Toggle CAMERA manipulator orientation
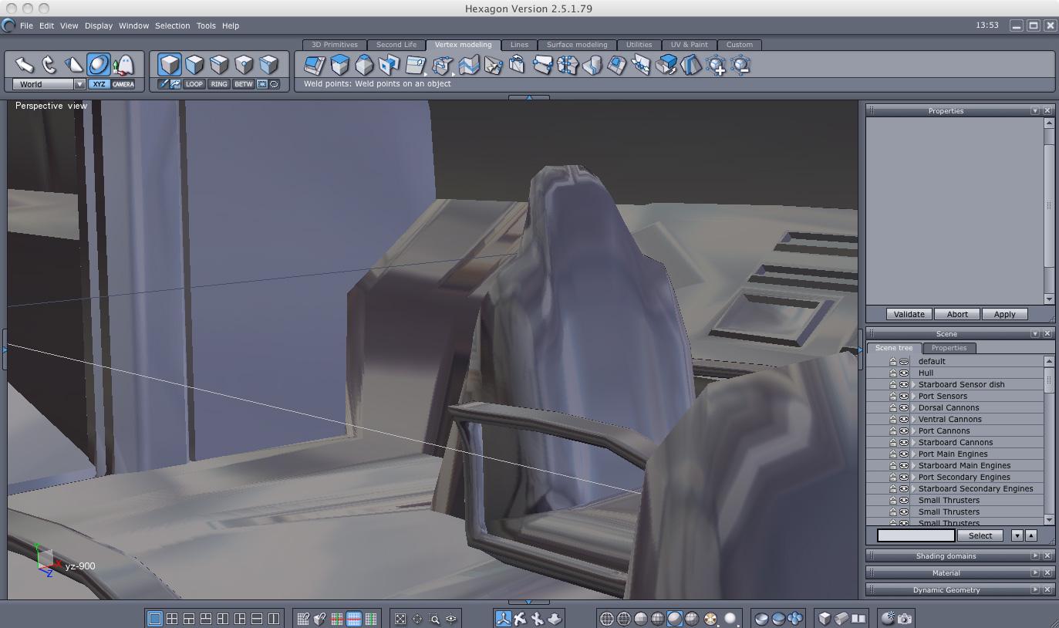This screenshot has height=628, width=1059. pyautogui.click(x=123, y=84)
